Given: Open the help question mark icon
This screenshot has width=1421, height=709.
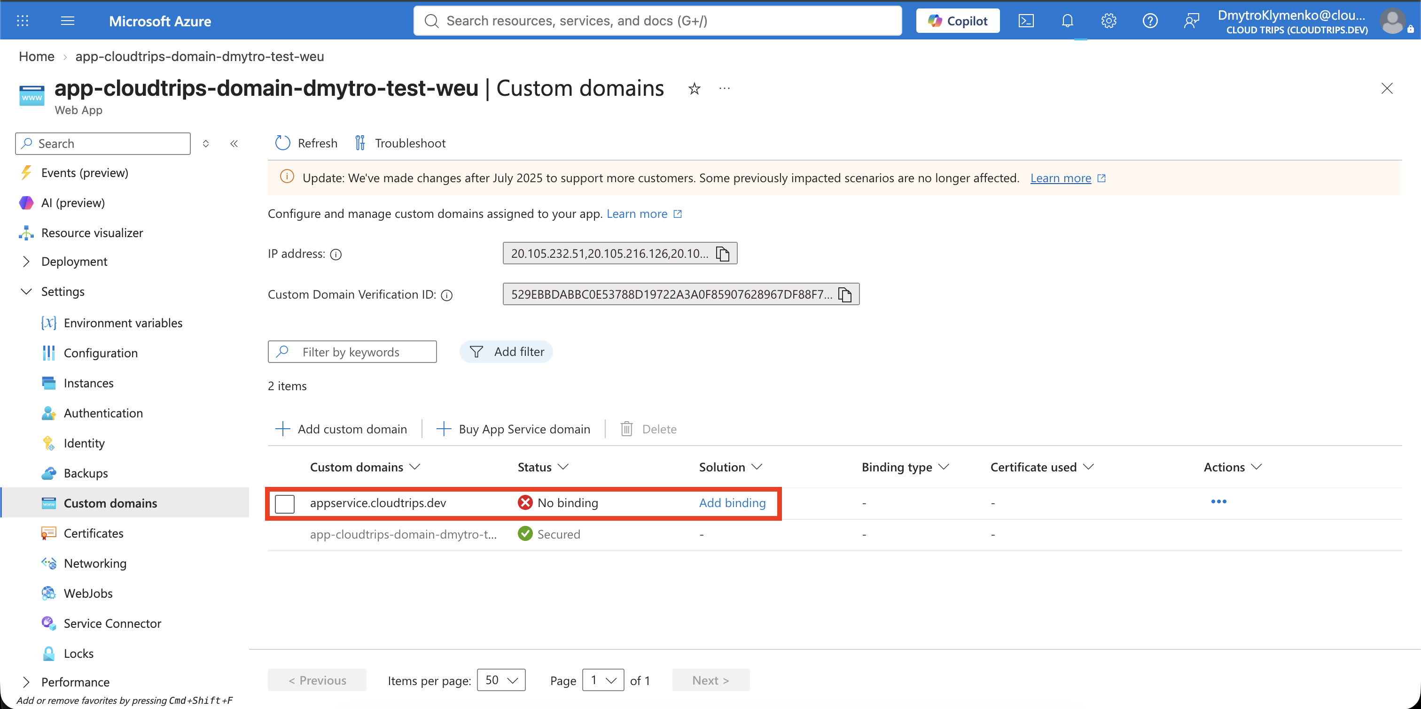Looking at the screenshot, I should pyautogui.click(x=1149, y=21).
